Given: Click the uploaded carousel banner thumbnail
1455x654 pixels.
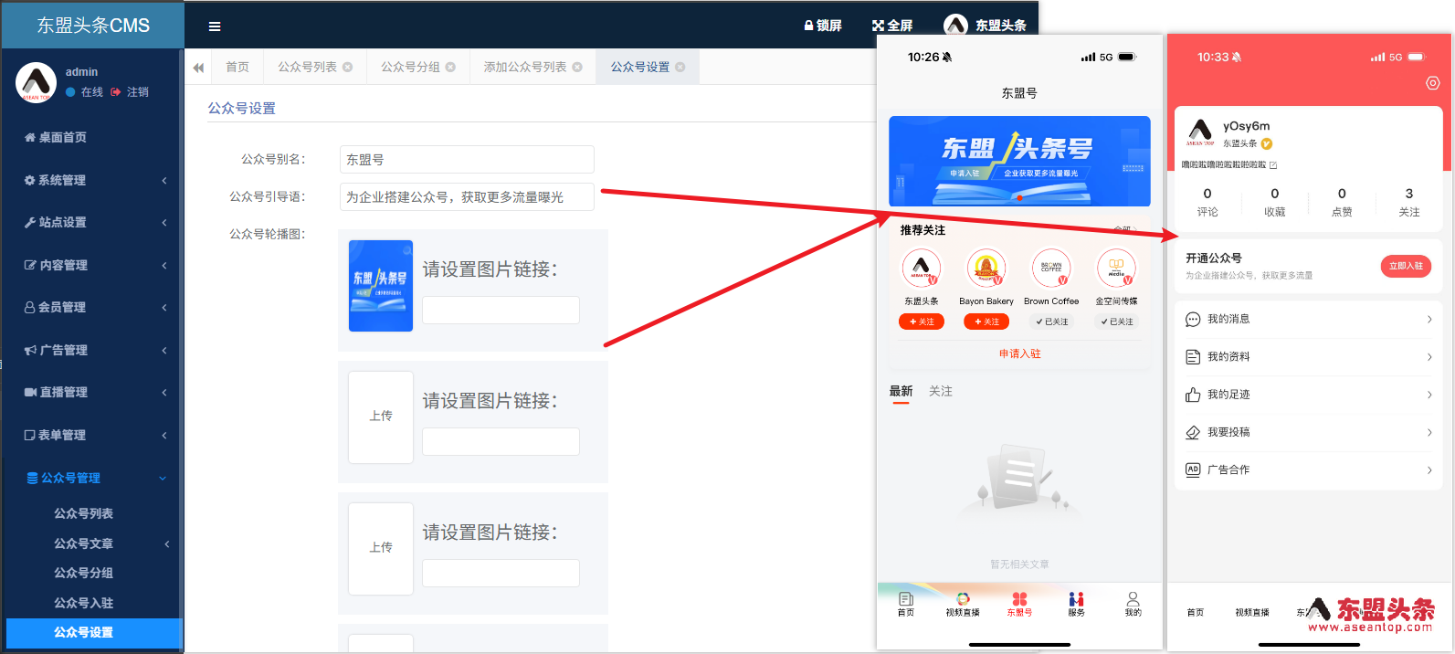Looking at the screenshot, I should pos(381,286).
